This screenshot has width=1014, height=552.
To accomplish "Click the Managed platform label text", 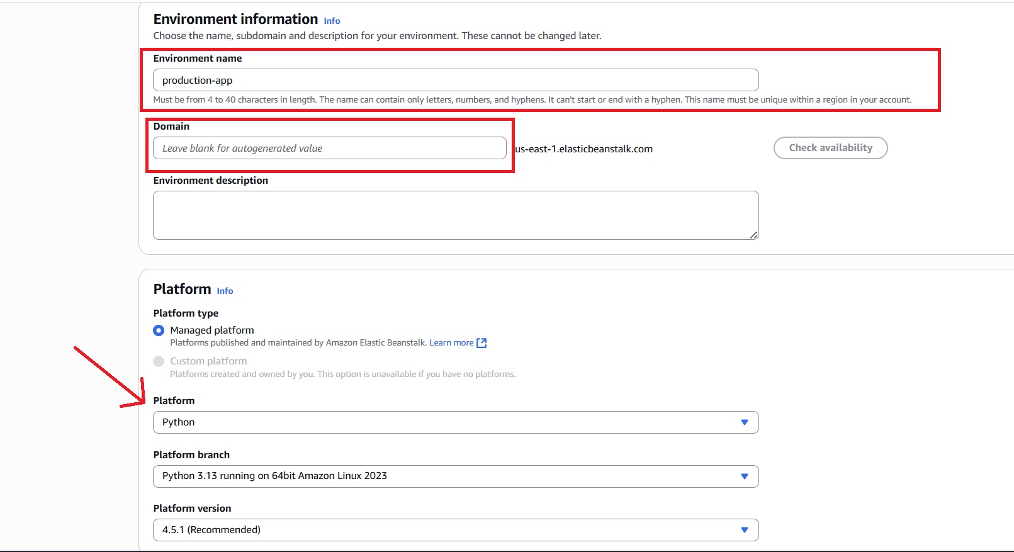I will click(212, 330).
